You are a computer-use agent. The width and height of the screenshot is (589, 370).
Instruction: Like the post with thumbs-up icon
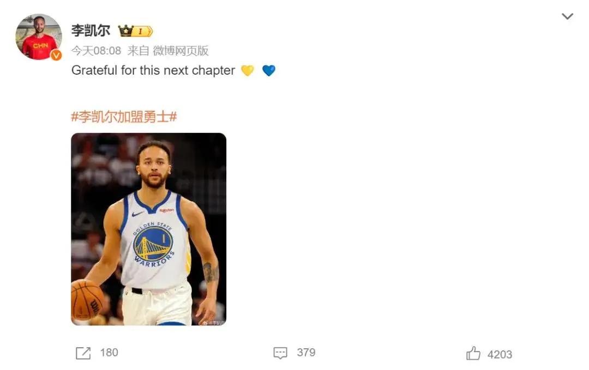[473, 354]
